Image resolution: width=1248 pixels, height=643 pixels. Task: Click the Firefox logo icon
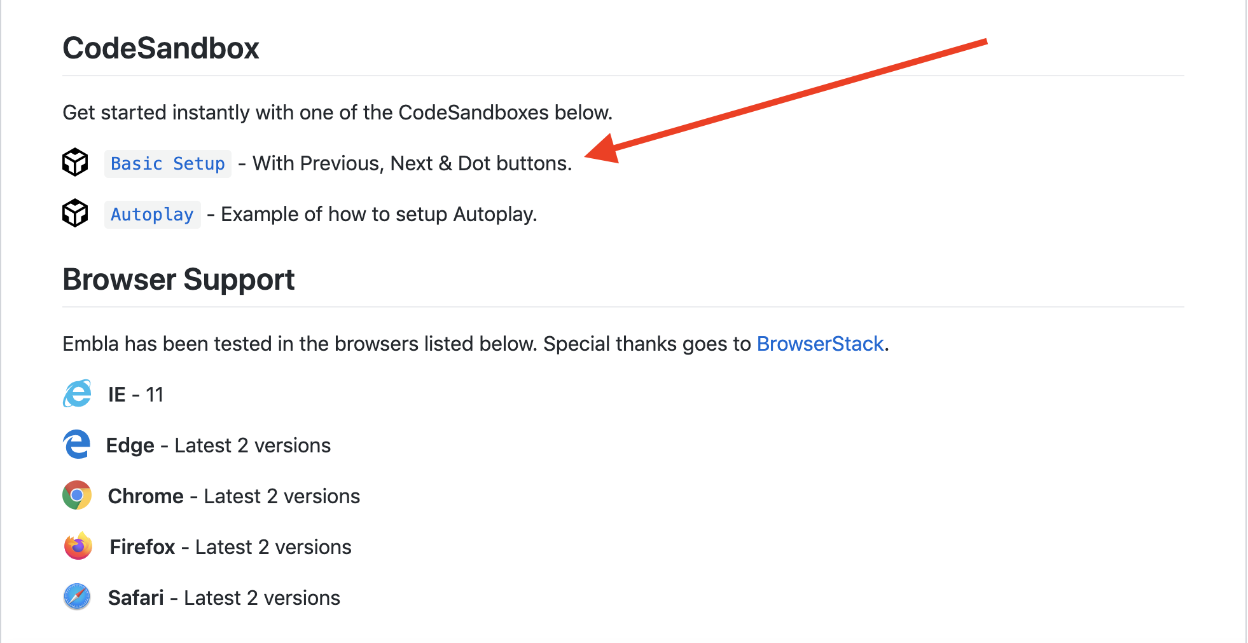tap(78, 546)
